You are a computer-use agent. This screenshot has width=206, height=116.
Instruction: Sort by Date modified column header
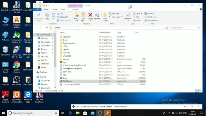point(107,32)
